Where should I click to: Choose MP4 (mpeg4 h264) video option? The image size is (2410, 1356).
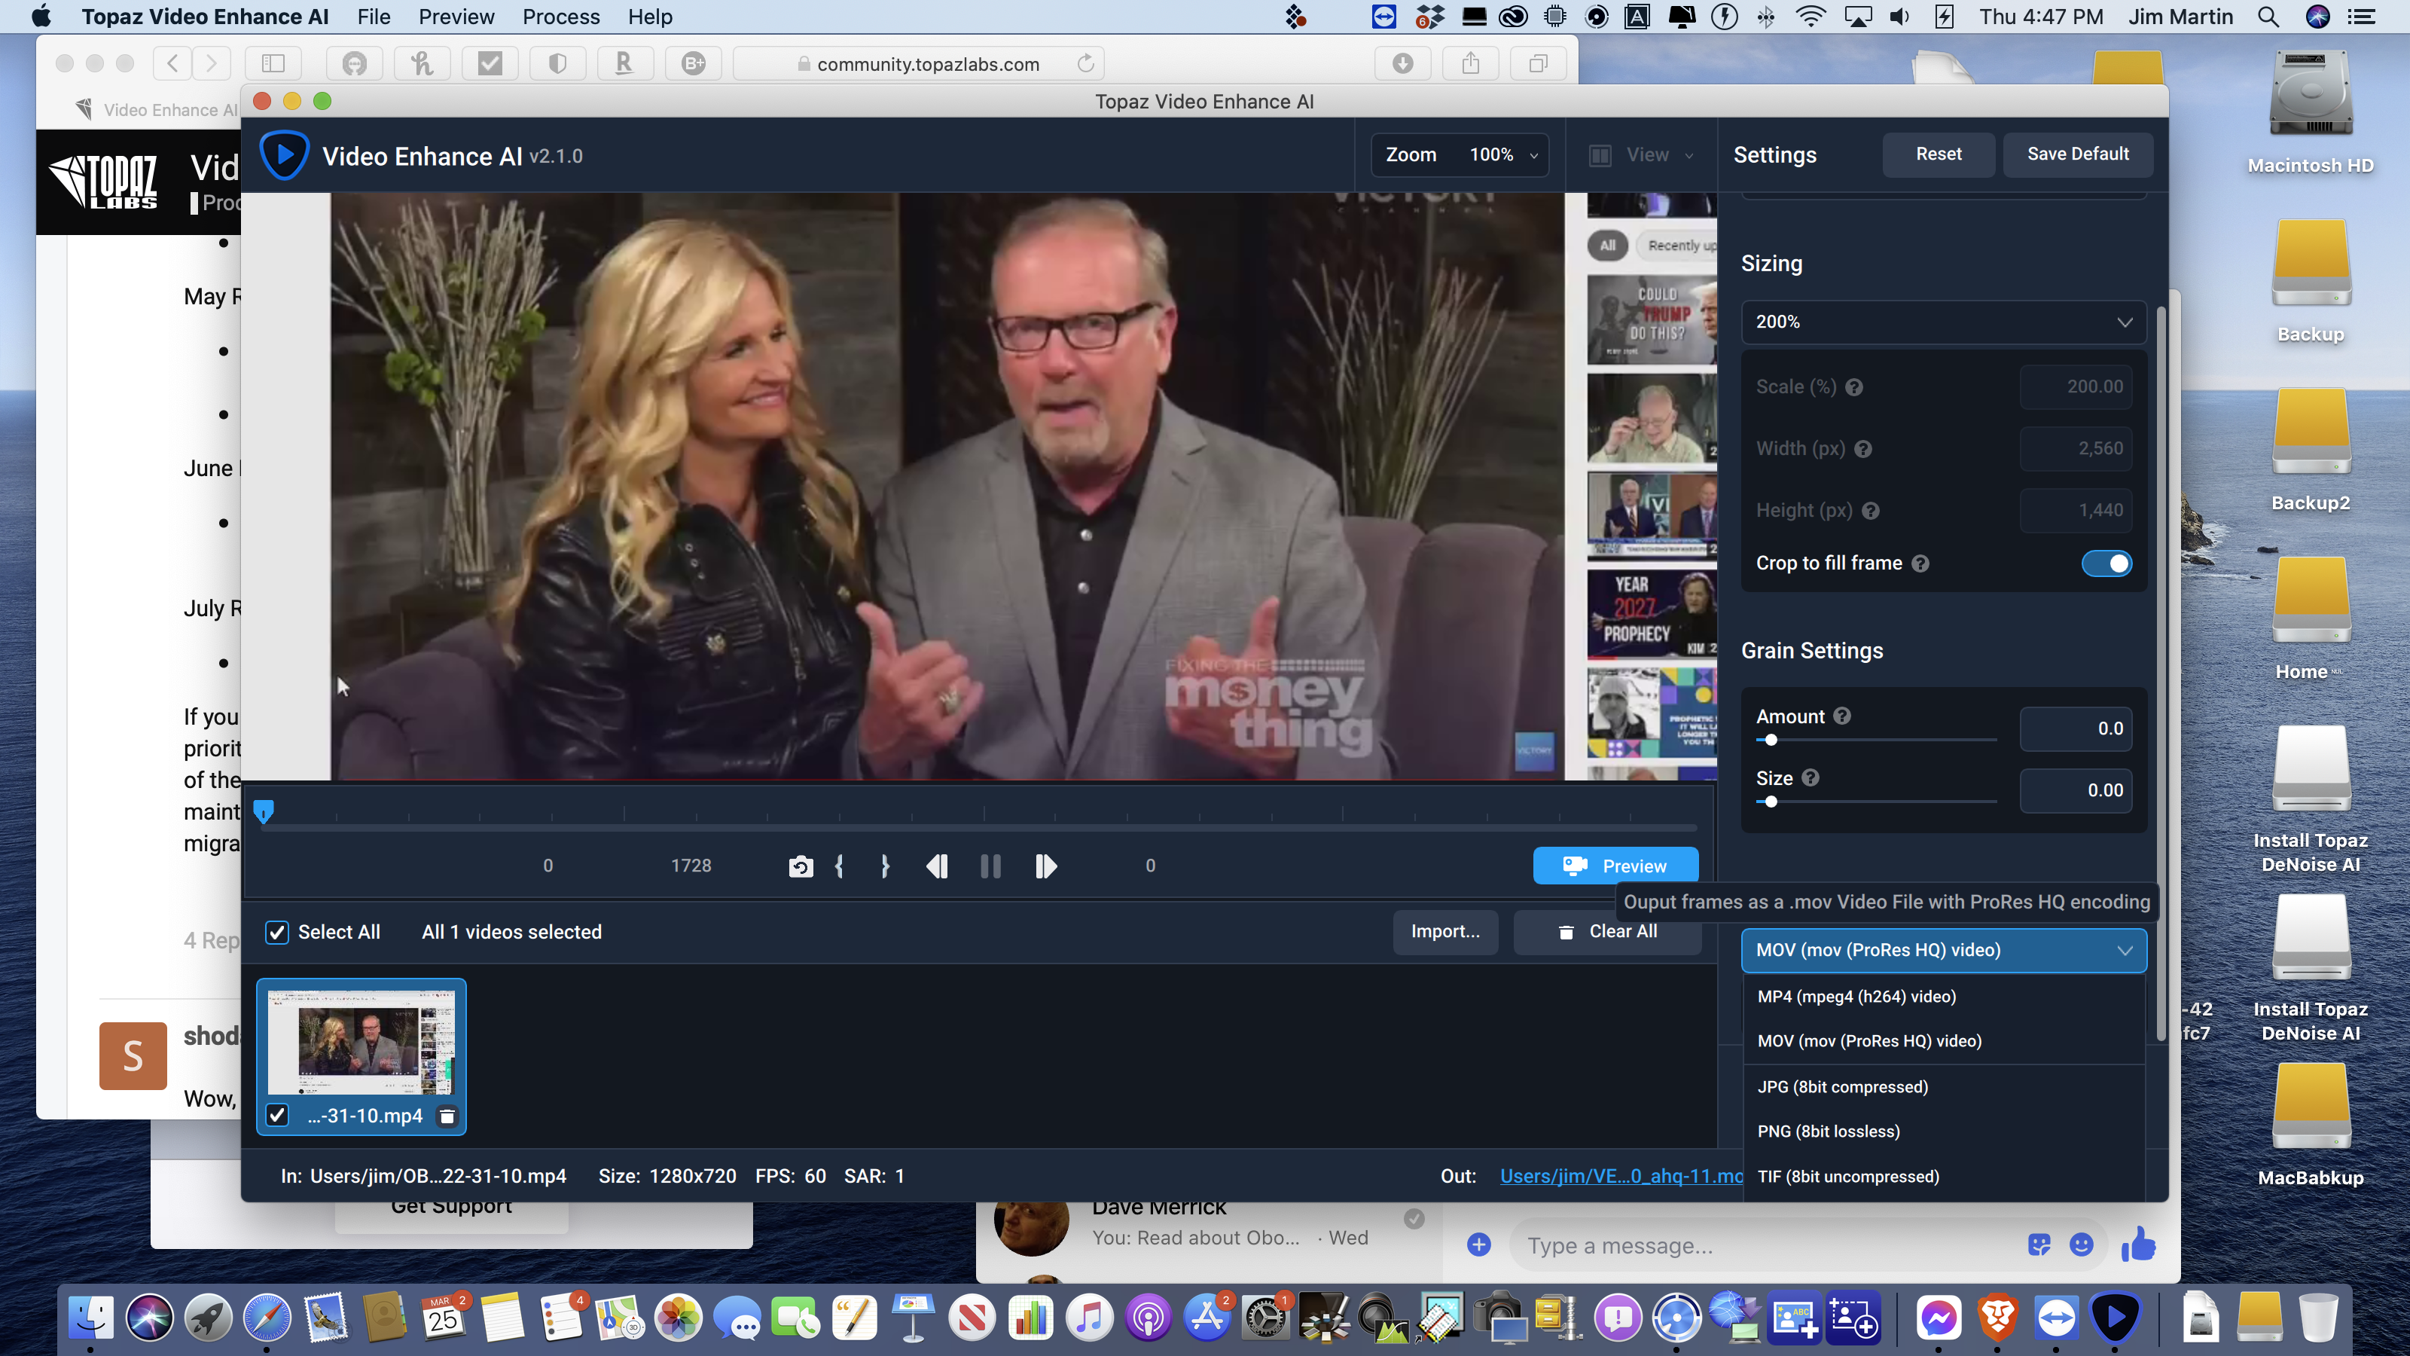click(1856, 997)
